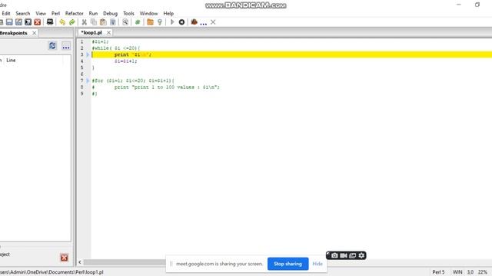Click line 8 'print 1 to 100 values' text
Viewport: 492px width, 276px height.
tap(166, 87)
